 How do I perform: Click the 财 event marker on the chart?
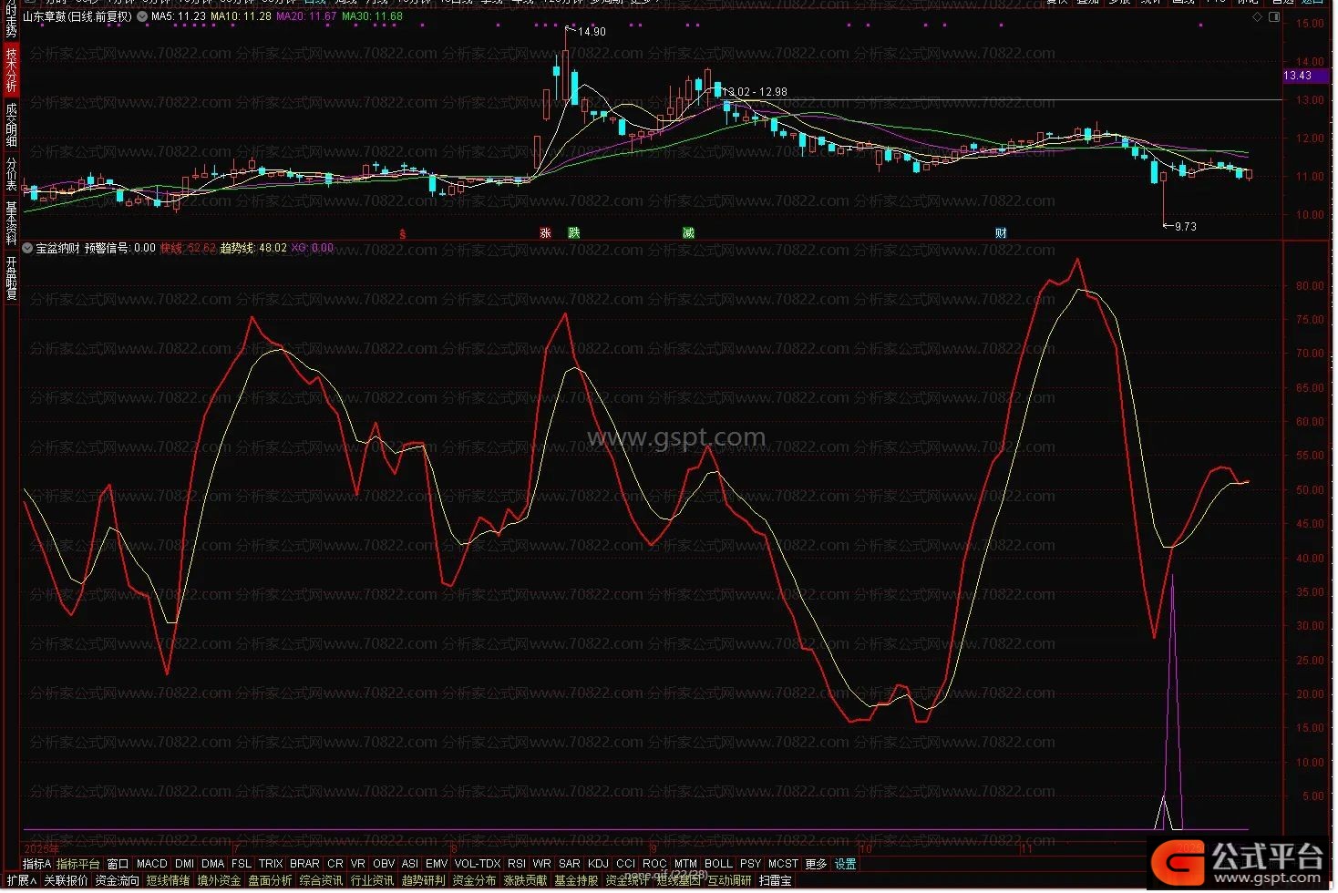pyautogui.click(x=1001, y=233)
